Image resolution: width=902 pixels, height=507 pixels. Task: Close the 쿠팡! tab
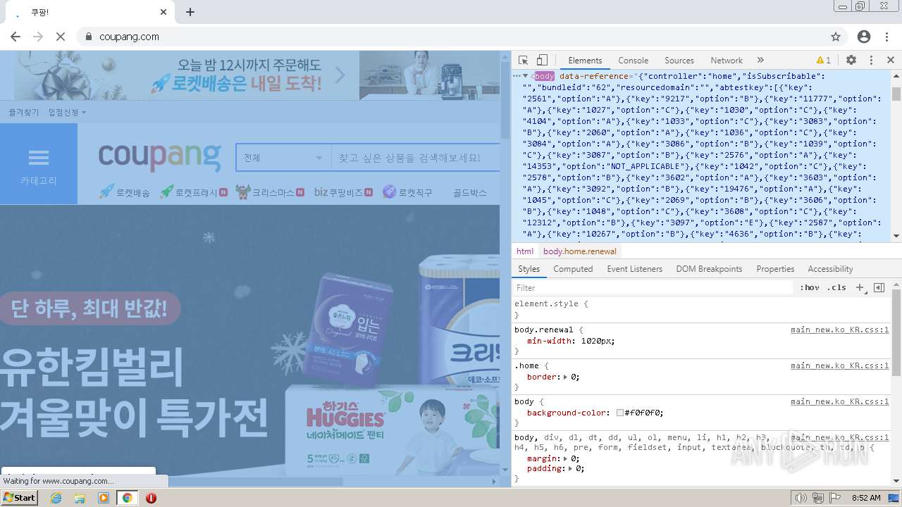(x=163, y=12)
